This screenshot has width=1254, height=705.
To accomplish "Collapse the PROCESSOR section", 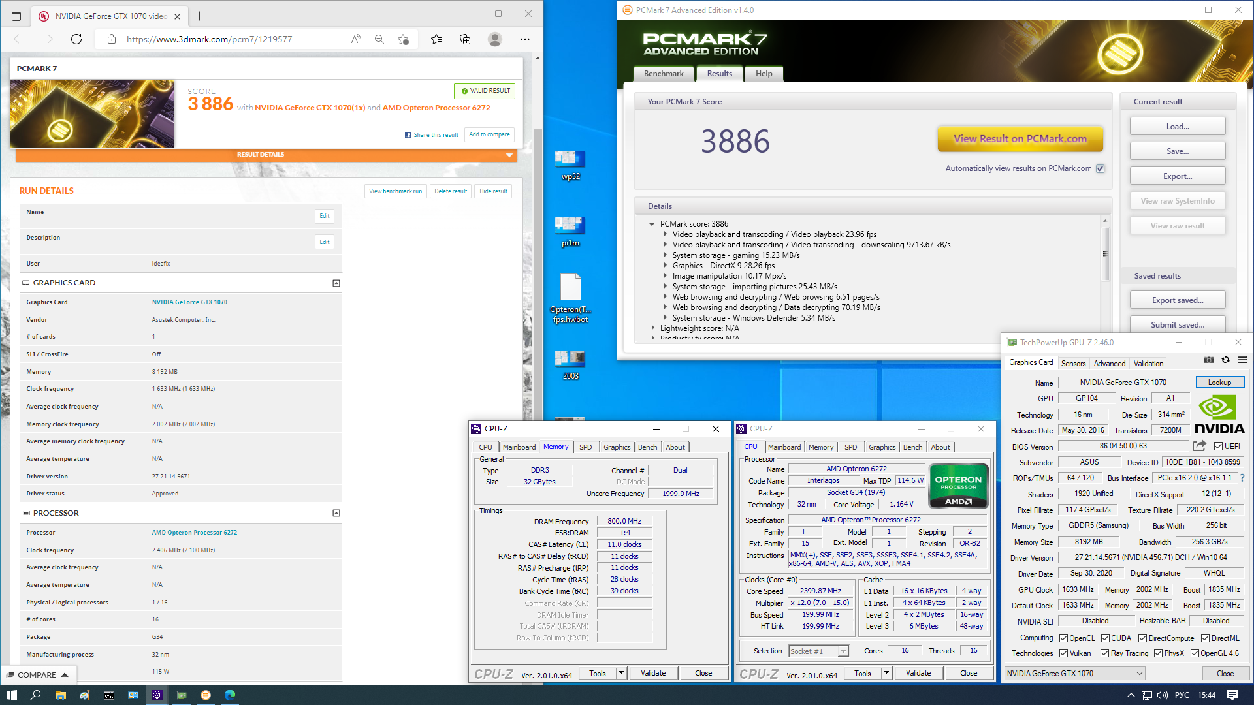I will pyautogui.click(x=336, y=513).
